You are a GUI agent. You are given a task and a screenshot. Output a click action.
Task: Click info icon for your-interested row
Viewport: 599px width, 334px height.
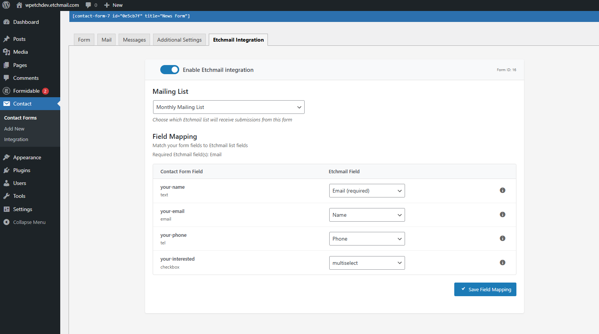coord(502,263)
